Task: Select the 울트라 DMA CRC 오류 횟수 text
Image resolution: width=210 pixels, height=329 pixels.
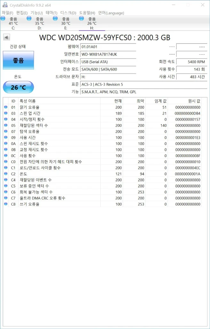Action: pos(43,198)
